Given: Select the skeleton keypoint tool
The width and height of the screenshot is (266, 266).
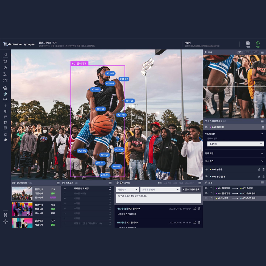Looking at the screenshot, I should 5,94.
